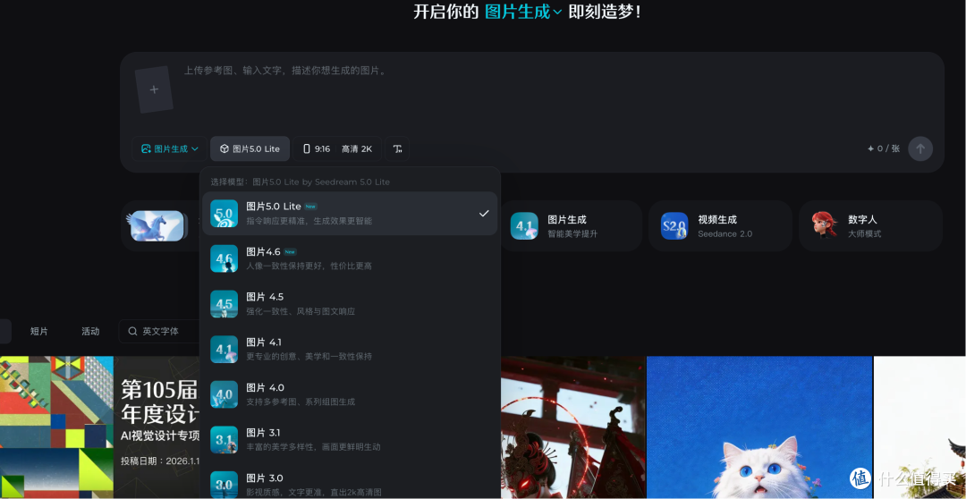This screenshot has height=499, width=966.
Task: Click the credits indicator 0 / 张
Action: [x=884, y=149]
